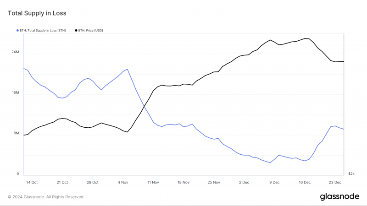Select the 4 Nov date label

[x=123, y=182]
